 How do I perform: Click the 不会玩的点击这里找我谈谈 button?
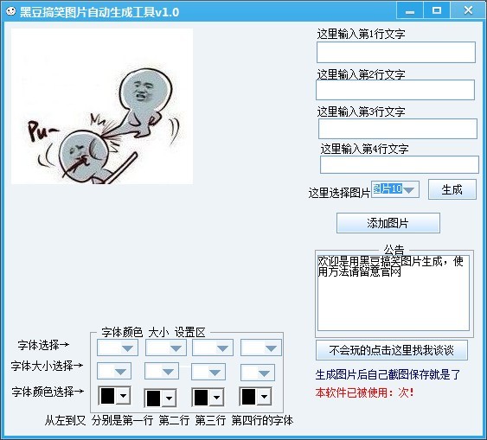[392, 350]
